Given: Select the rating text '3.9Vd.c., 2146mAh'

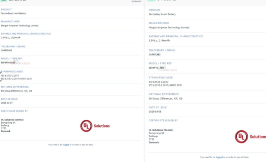Looking at the screenshot, I should [x=159, y=40].
